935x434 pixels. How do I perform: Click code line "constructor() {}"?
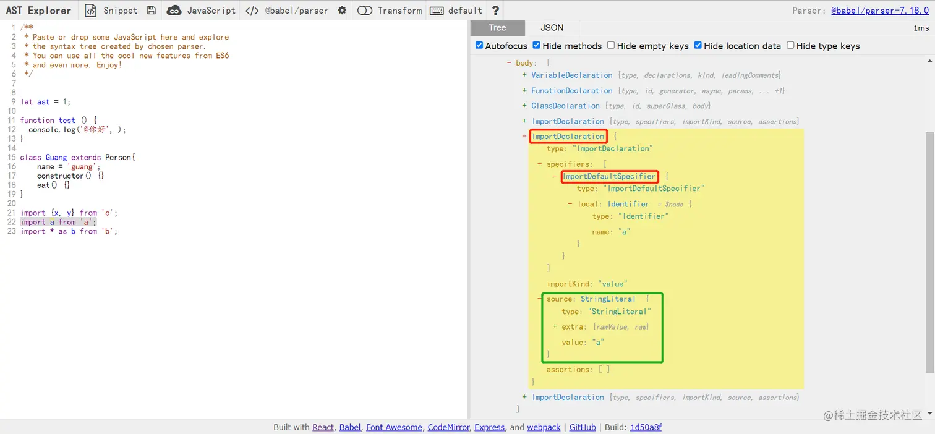[70, 176]
